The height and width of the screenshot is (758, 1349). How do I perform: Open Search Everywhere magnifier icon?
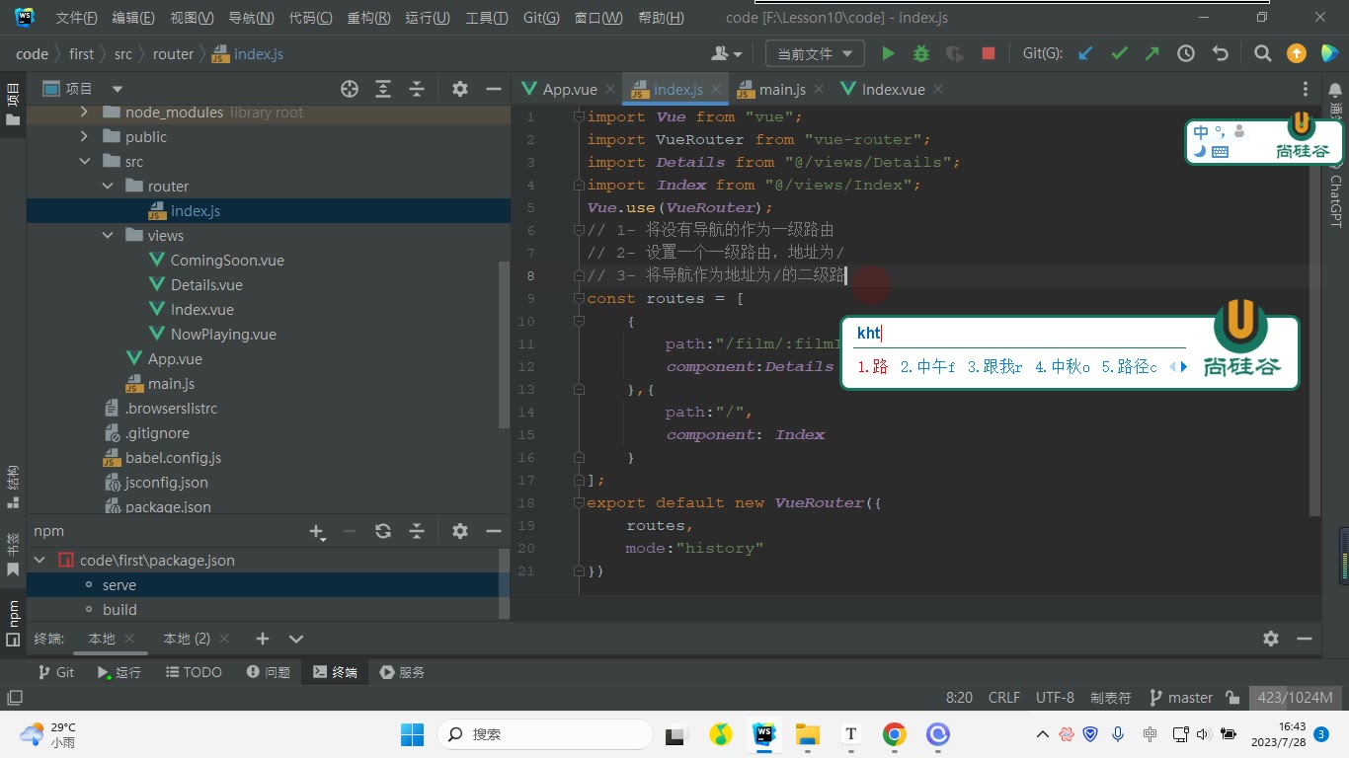pyautogui.click(x=1262, y=53)
